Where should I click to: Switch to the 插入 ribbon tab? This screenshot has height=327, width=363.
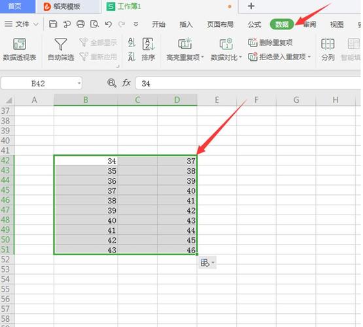(186, 24)
